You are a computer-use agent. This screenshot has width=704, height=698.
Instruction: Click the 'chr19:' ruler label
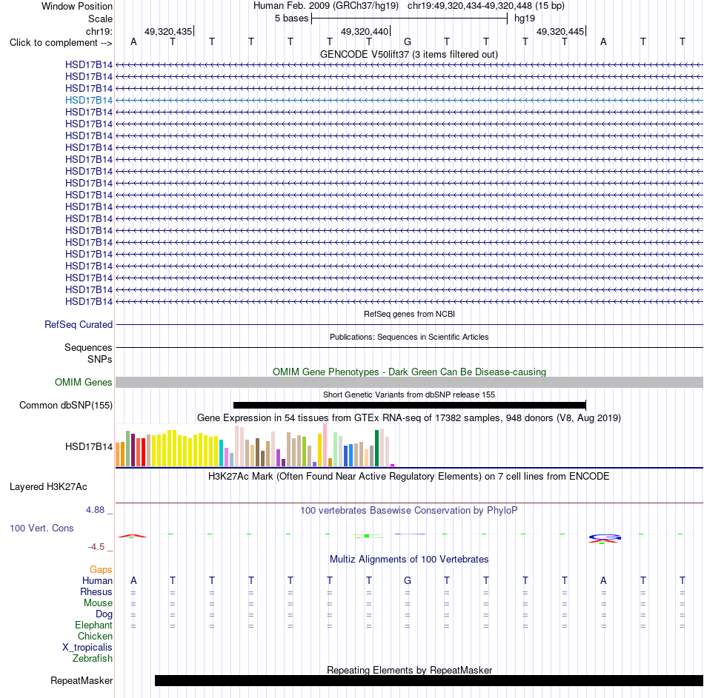point(99,31)
